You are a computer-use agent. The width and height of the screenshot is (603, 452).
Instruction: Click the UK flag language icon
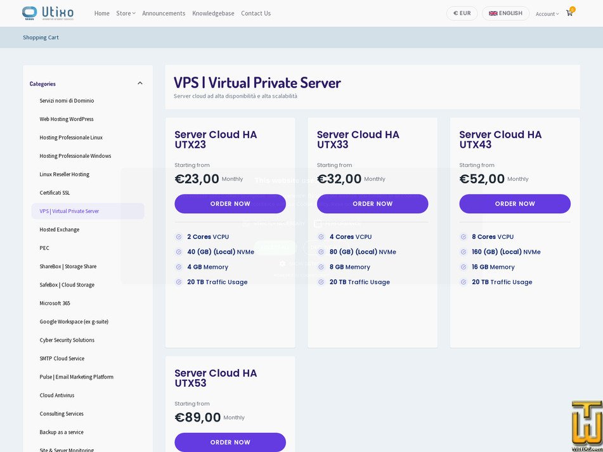pyautogui.click(x=493, y=13)
